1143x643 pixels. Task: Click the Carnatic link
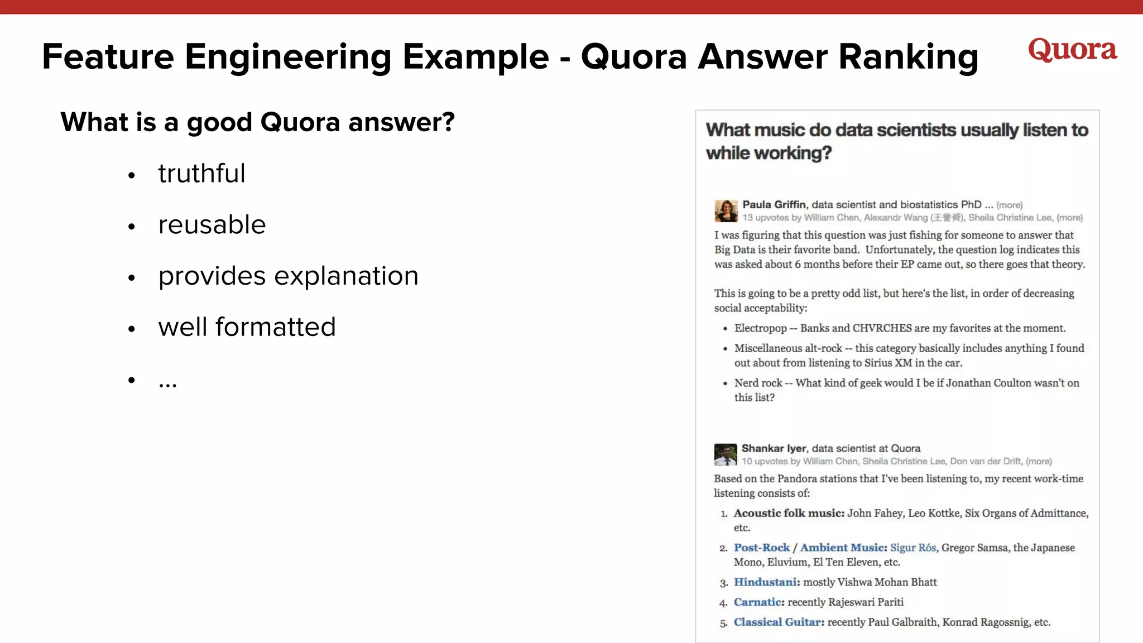tap(757, 602)
